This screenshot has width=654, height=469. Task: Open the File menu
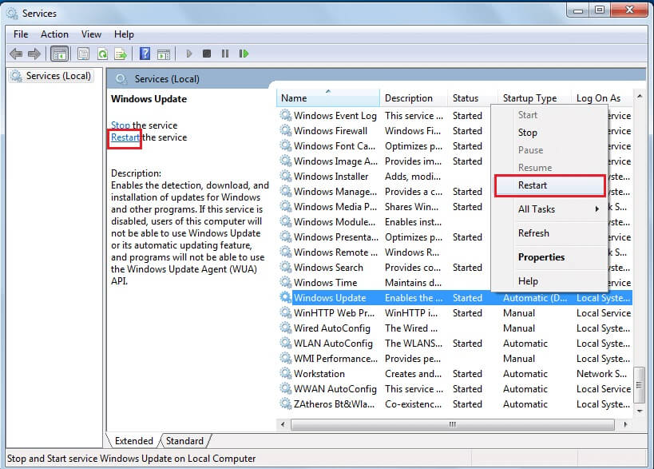21,34
